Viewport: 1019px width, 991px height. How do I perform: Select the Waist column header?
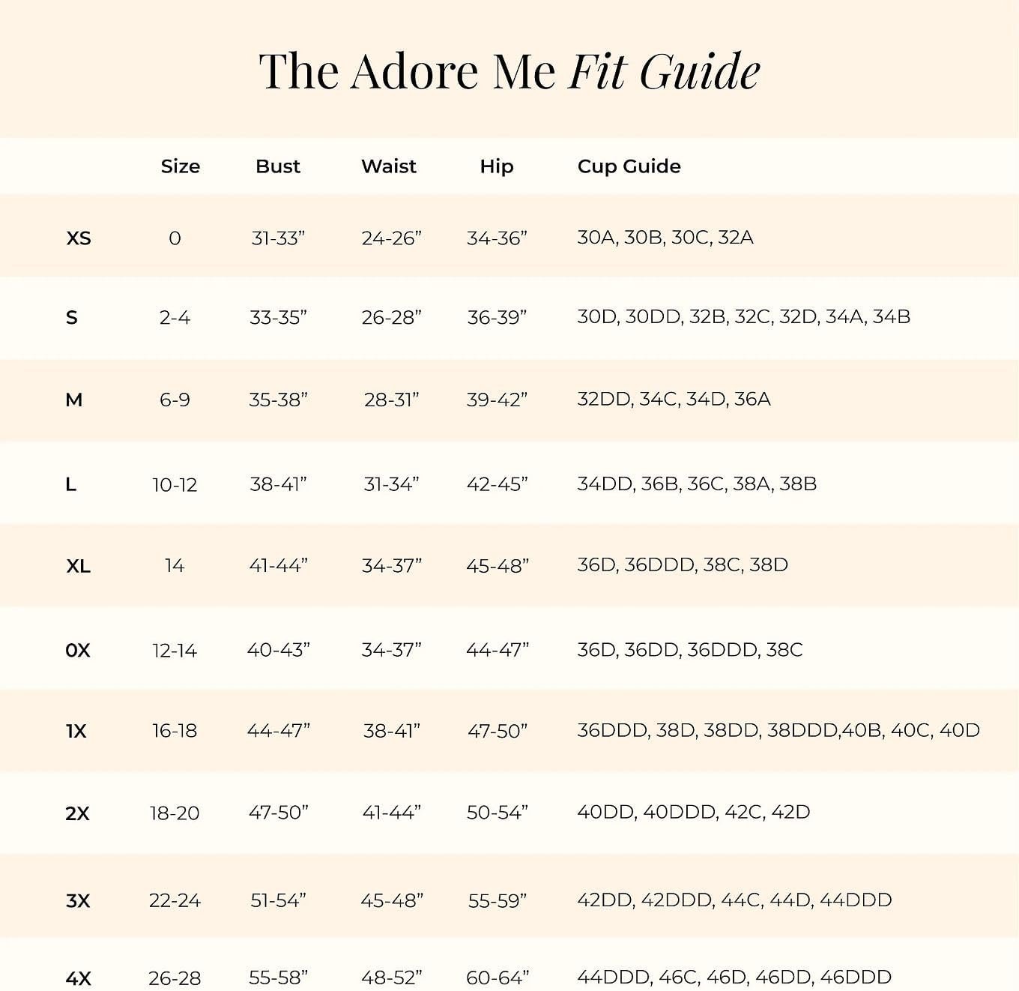[388, 166]
